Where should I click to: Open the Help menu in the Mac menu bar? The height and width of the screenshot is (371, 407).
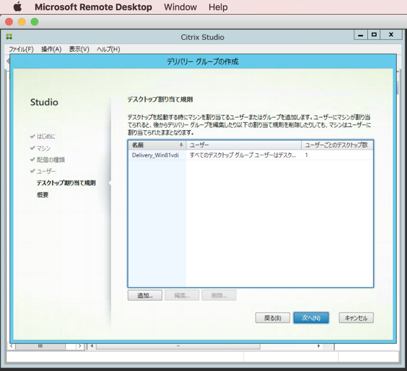point(218,7)
